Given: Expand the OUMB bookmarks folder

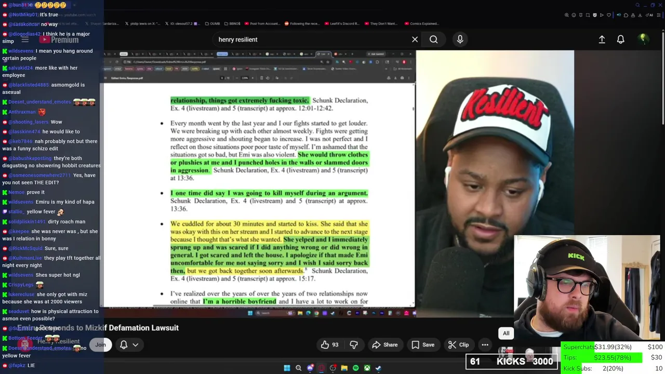Looking at the screenshot, I should click(x=212, y=23).
